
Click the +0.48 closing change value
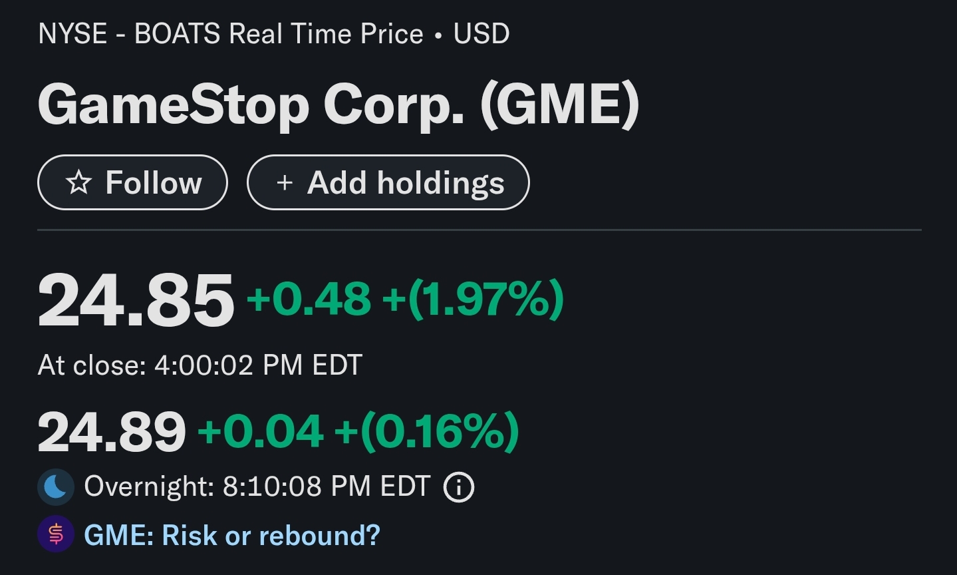pyautogui.click(x=309, y=298)
